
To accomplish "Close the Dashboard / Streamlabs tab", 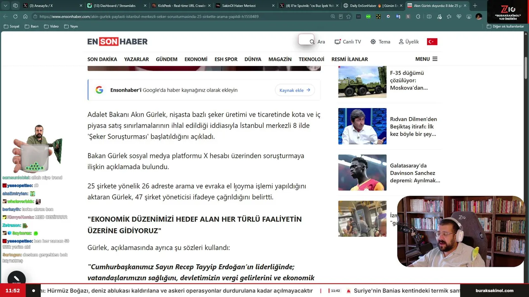I will coord(145,6).
